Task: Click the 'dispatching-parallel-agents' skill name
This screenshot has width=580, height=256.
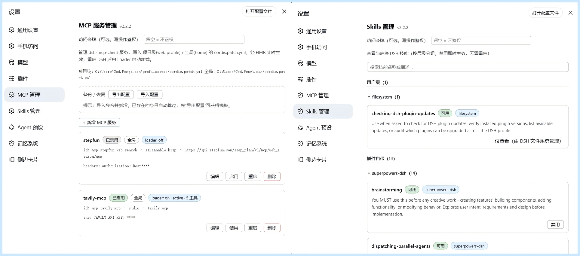Action: tap(401, 246)
